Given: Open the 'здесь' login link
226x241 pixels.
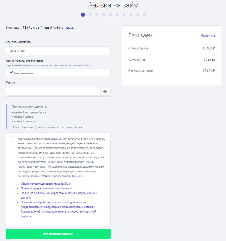Looking at the screenshot, I should 69,28.
